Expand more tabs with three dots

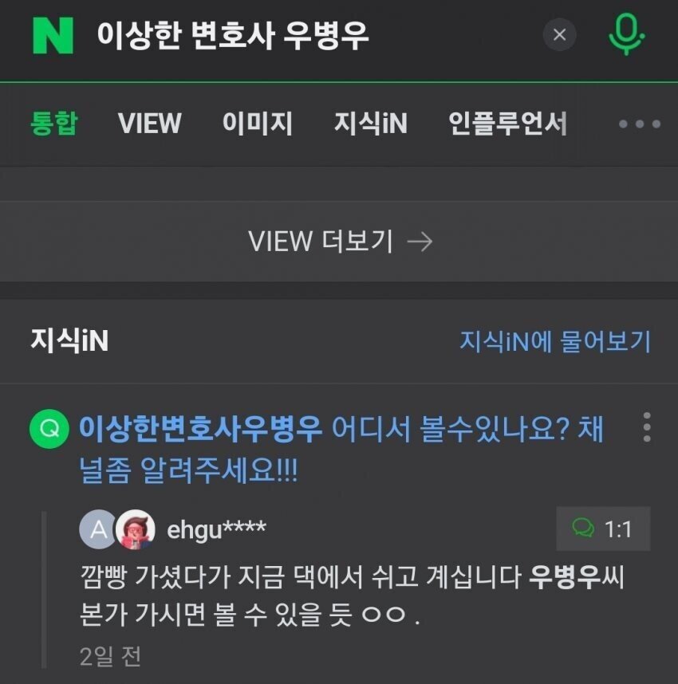point(639,124)
